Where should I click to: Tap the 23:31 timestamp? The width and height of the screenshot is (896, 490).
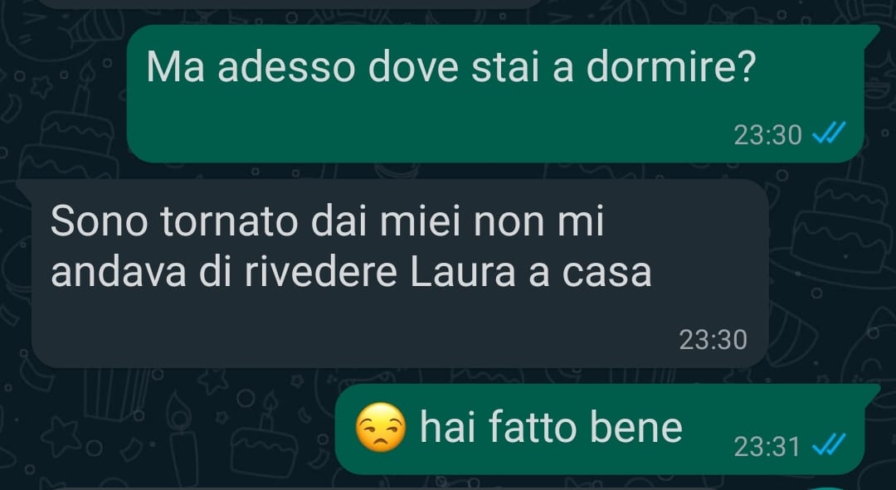(x=767, y=447)
